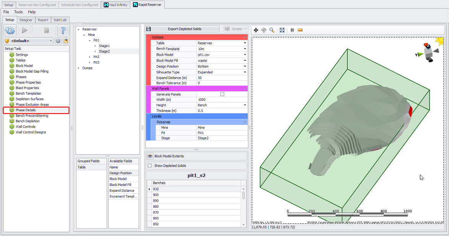Click the clipboard icon beside the gear
449x236 pixels.
[x=66, y=41]
